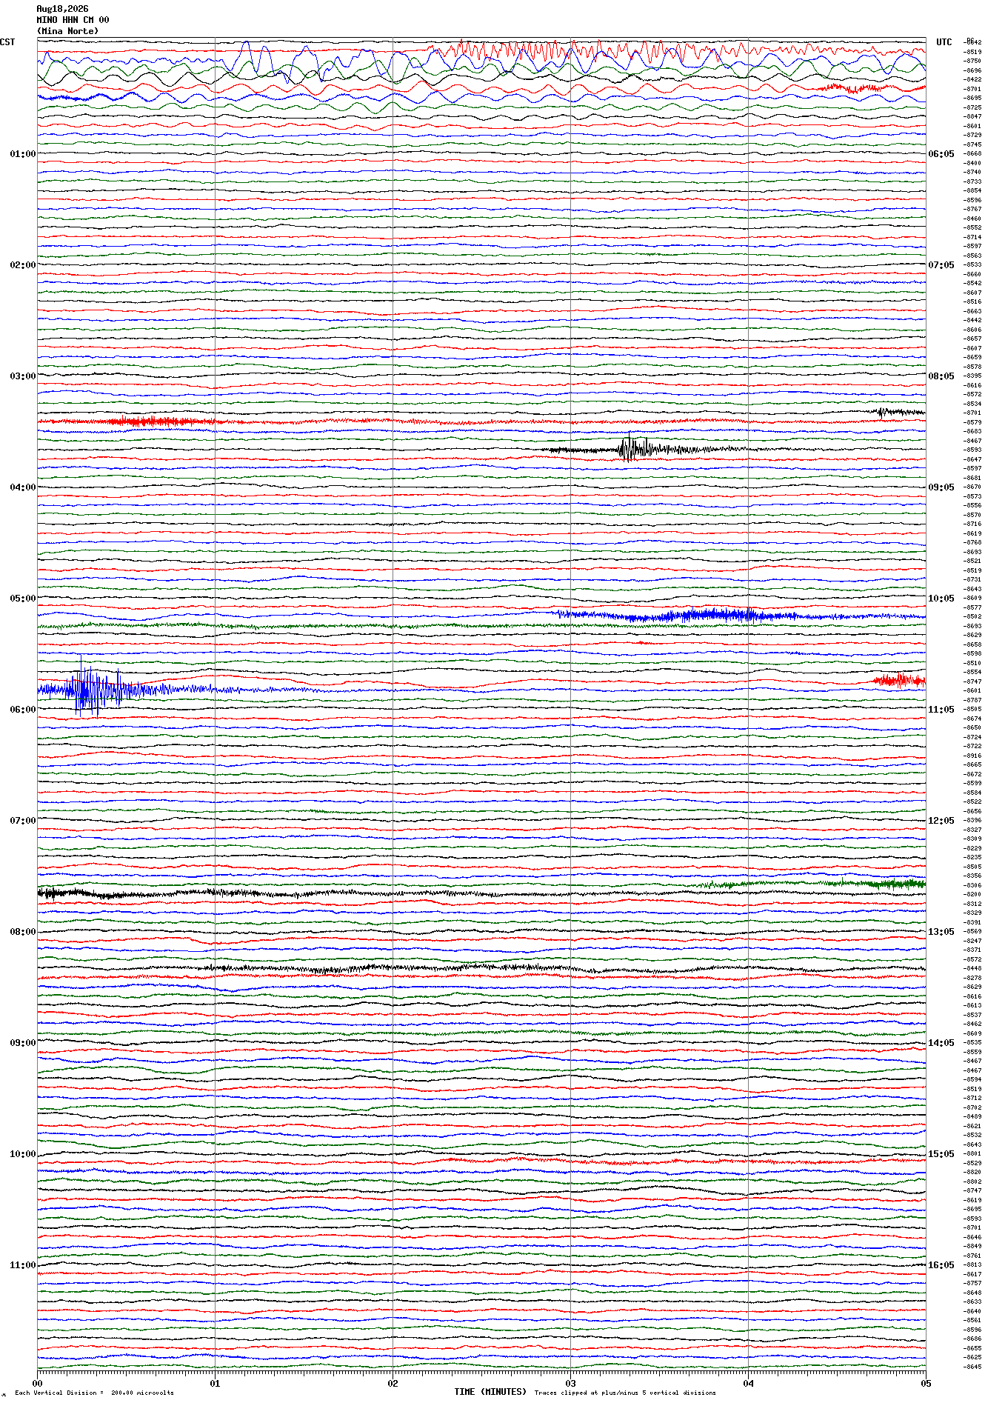Click the 11:00 CST time label
985x1403 pixels.
(23, 1265)
